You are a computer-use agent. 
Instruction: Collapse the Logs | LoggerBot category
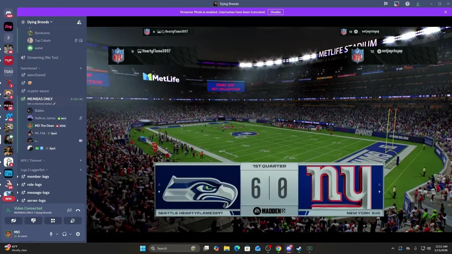coord(34,170)
